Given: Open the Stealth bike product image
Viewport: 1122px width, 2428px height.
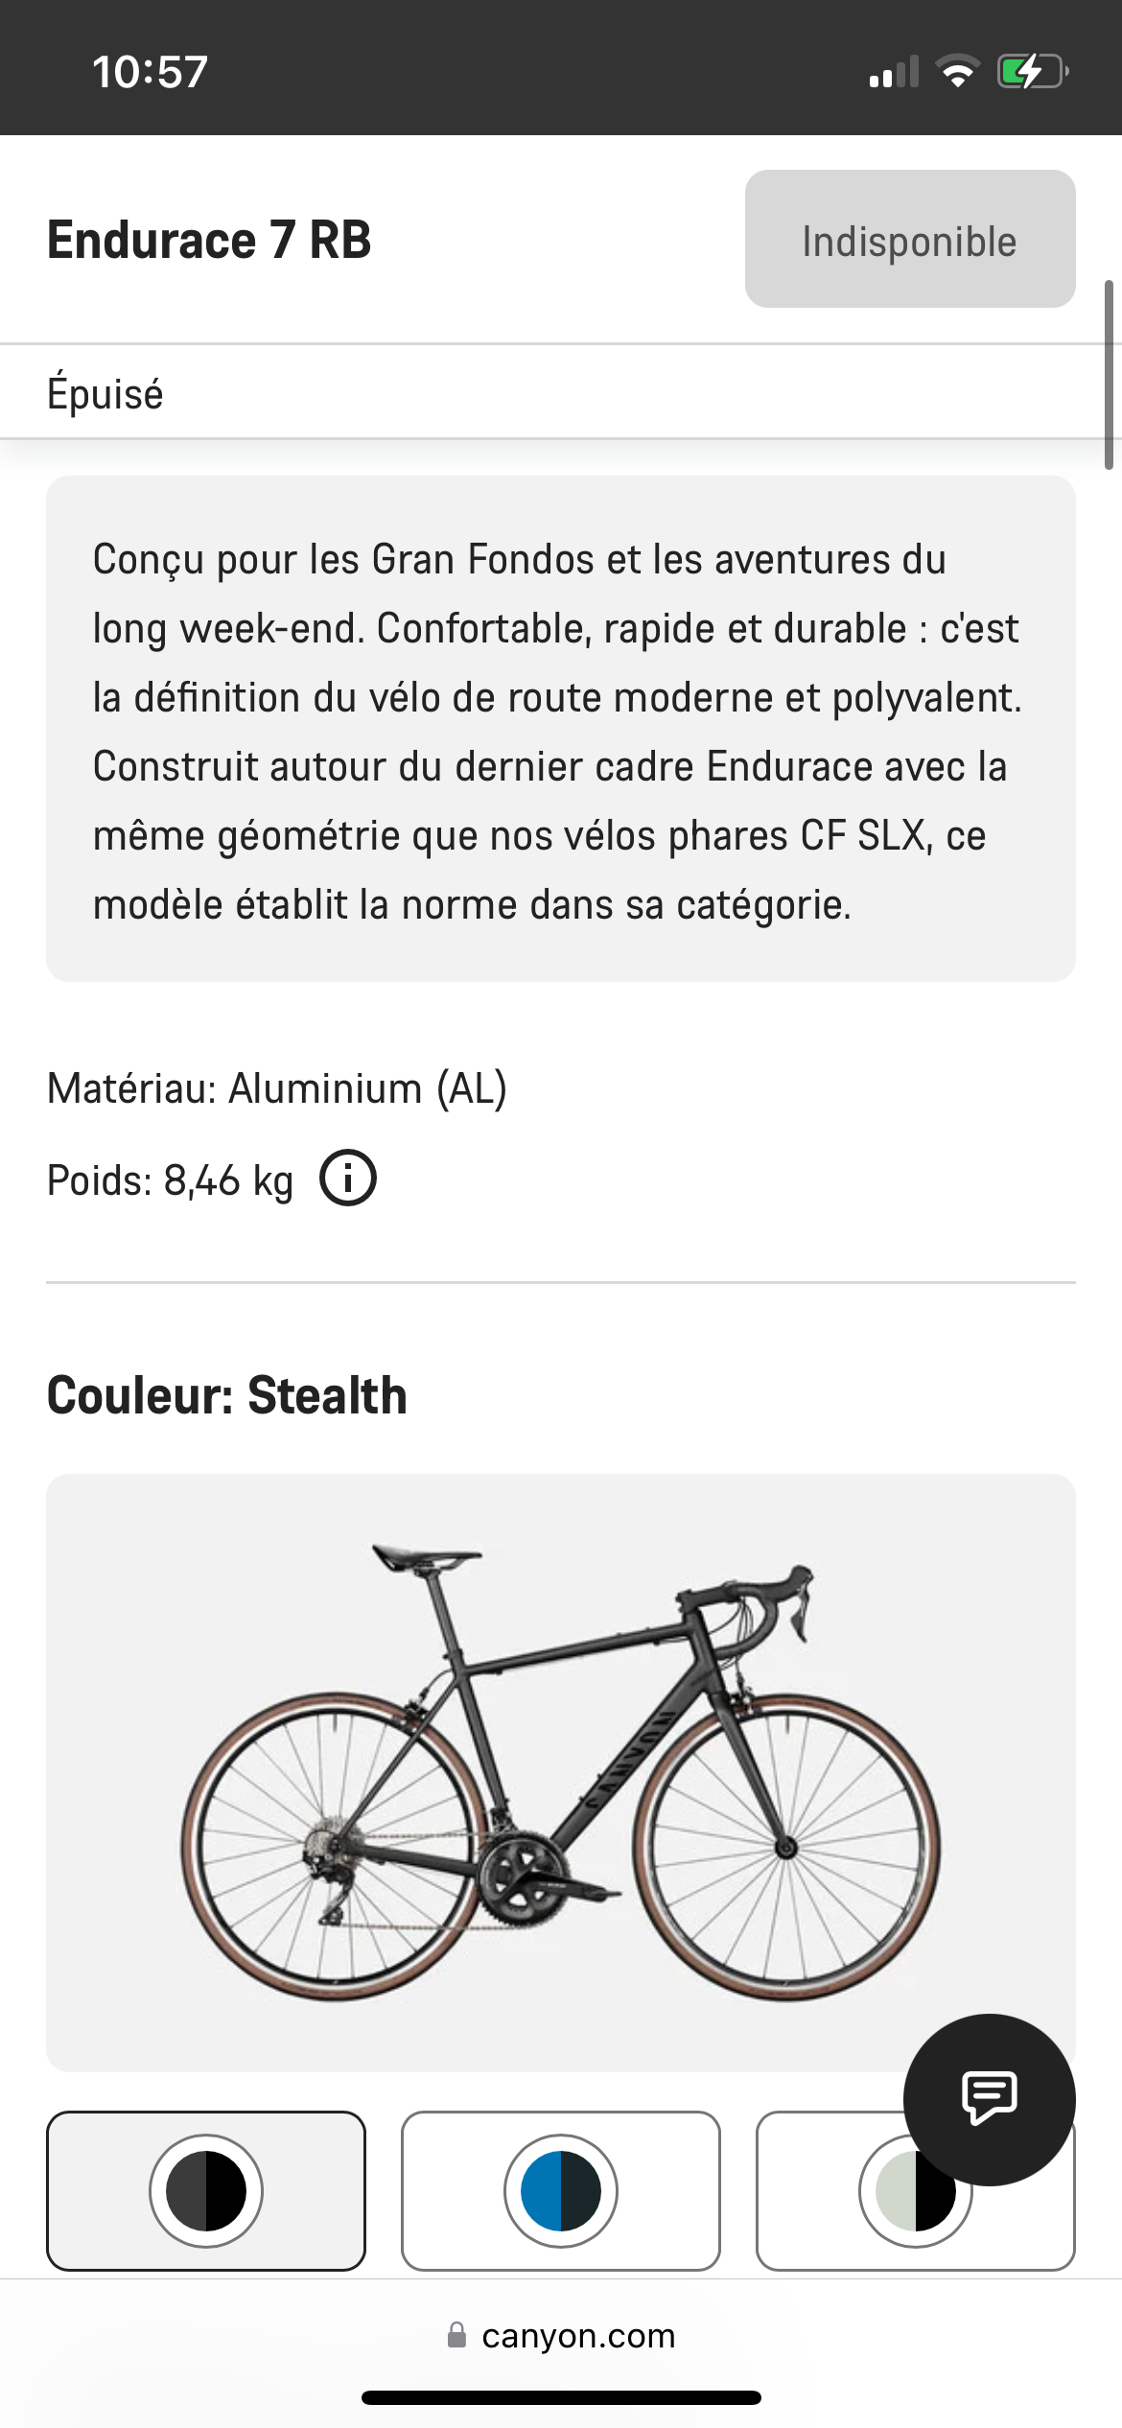Looking at the screenshot, I should click(x=561, y=1772).
